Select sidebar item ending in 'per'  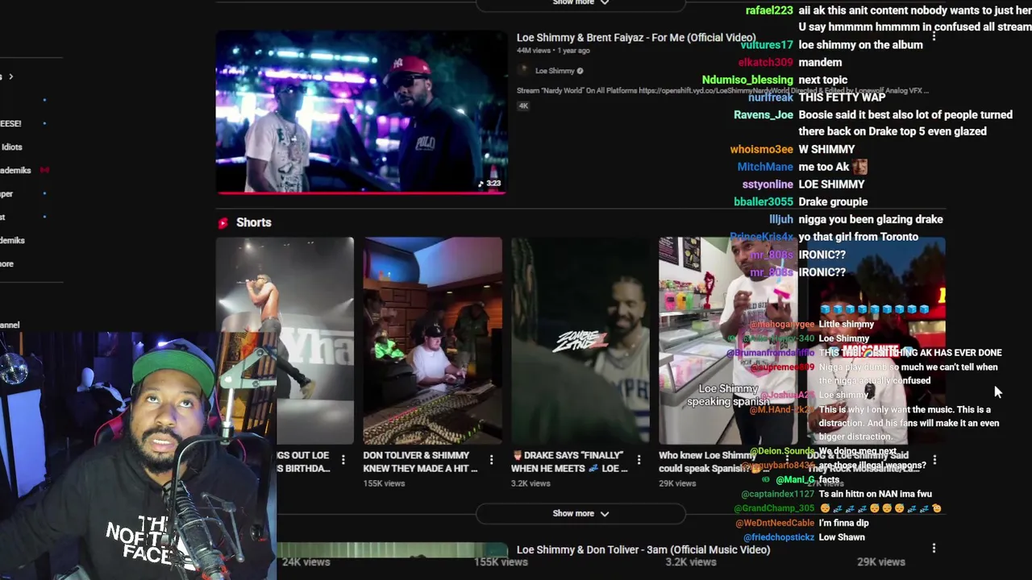[6, 193]
